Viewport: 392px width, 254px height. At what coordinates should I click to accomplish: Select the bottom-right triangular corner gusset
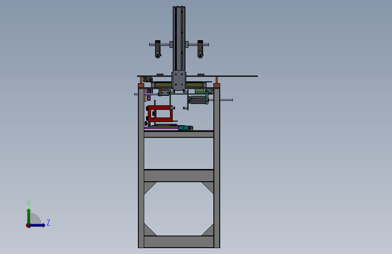coord(209,231)
